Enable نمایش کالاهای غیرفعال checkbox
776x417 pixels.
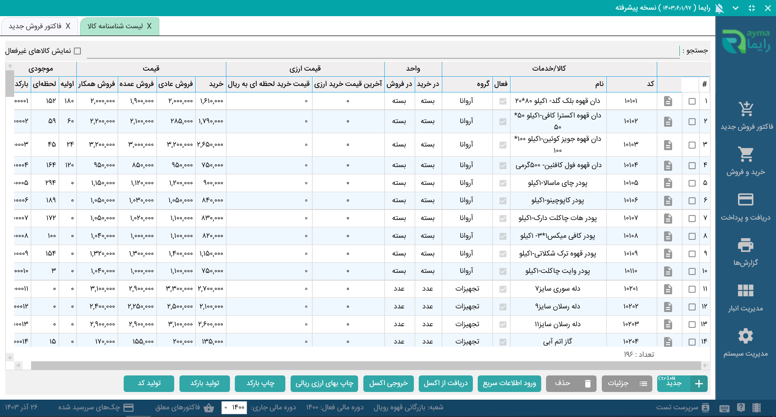pos(78,50)
